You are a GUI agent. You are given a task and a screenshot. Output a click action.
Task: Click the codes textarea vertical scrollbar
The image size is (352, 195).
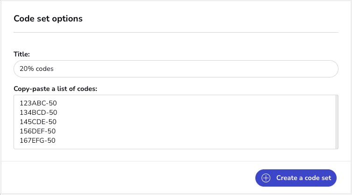(337, 122)
